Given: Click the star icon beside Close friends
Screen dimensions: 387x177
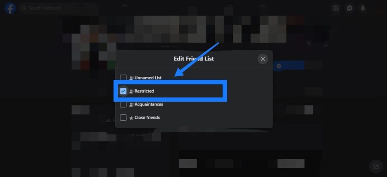Looking at the screenshot, I should (131, 118).
